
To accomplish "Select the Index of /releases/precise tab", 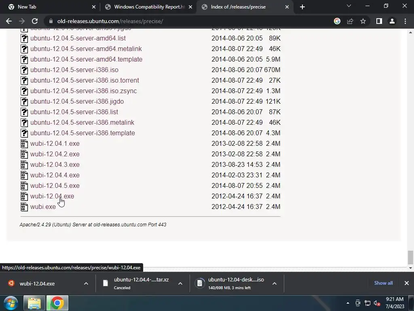I will pos(244,7).
